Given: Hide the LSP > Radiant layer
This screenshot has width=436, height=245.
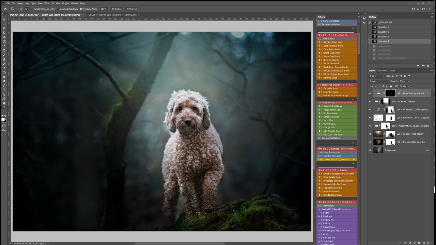Looking at the screenshot, I should 370,134.
